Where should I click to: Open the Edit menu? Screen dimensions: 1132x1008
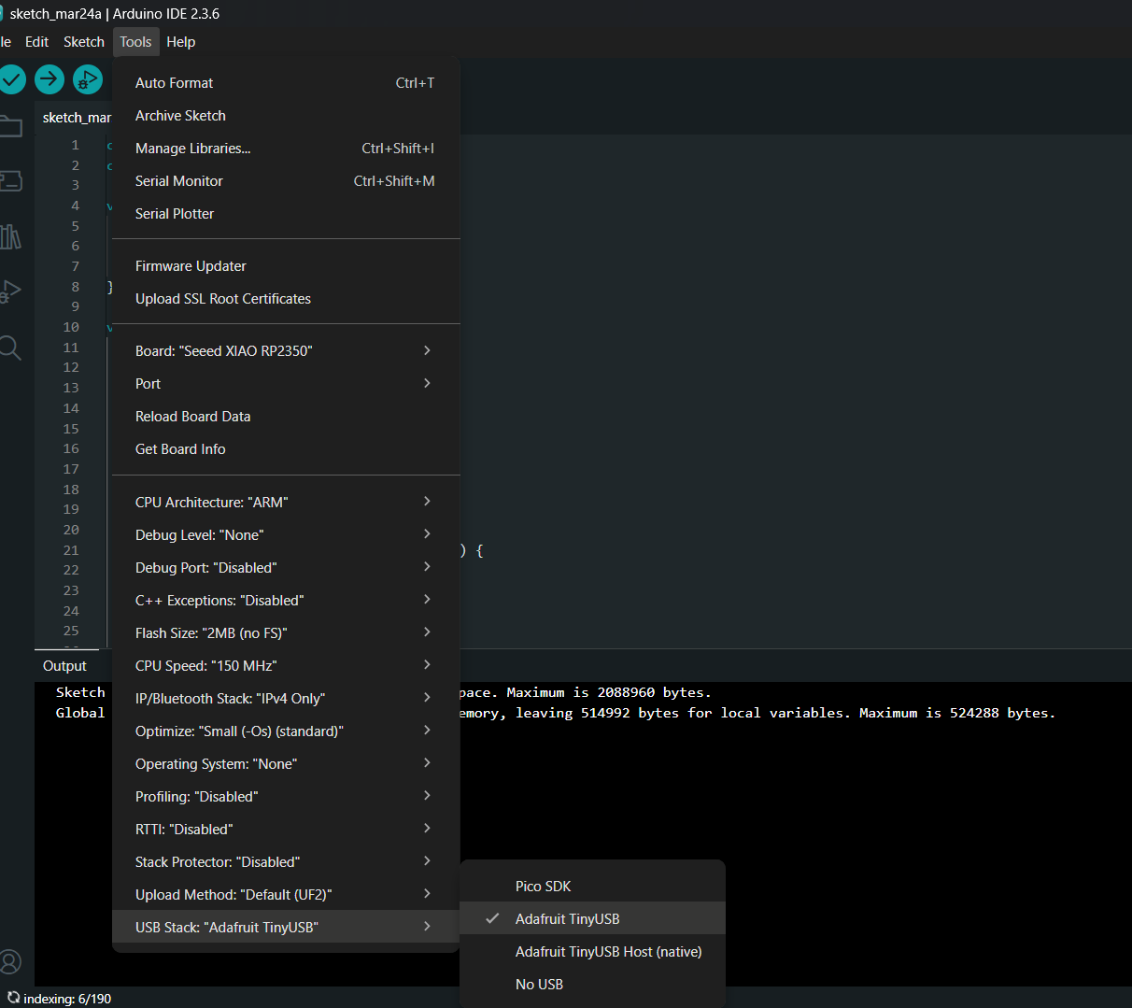tap(36, 42)
